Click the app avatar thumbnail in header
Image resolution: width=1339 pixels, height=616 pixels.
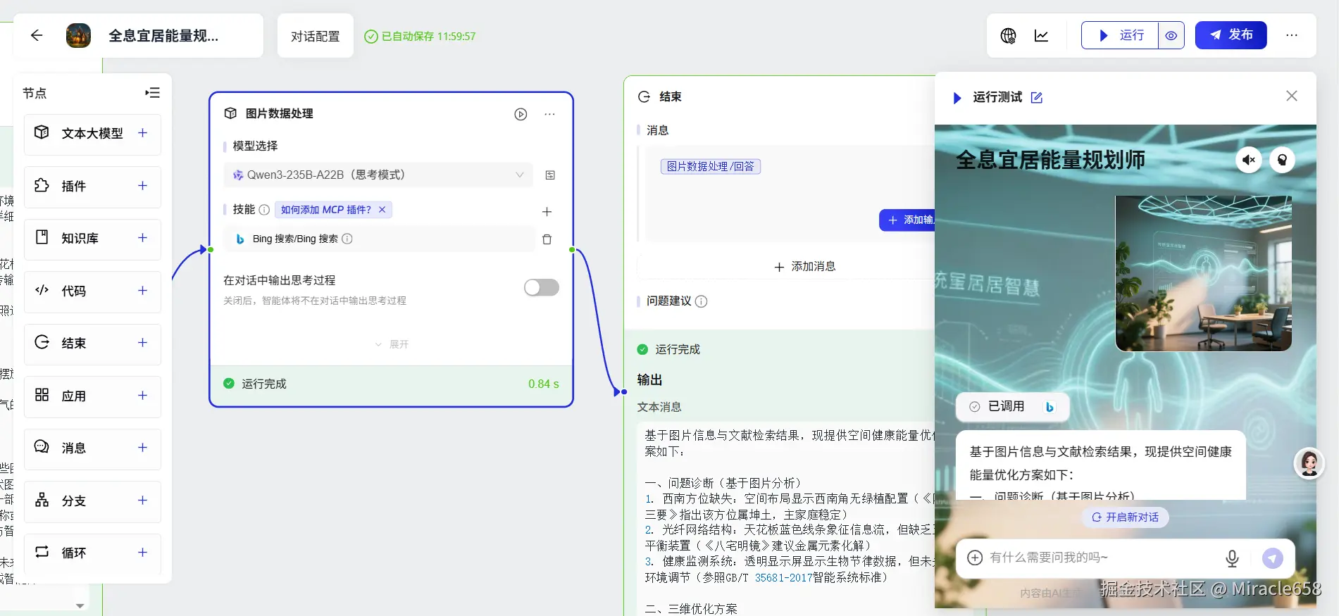click(78, 35)
